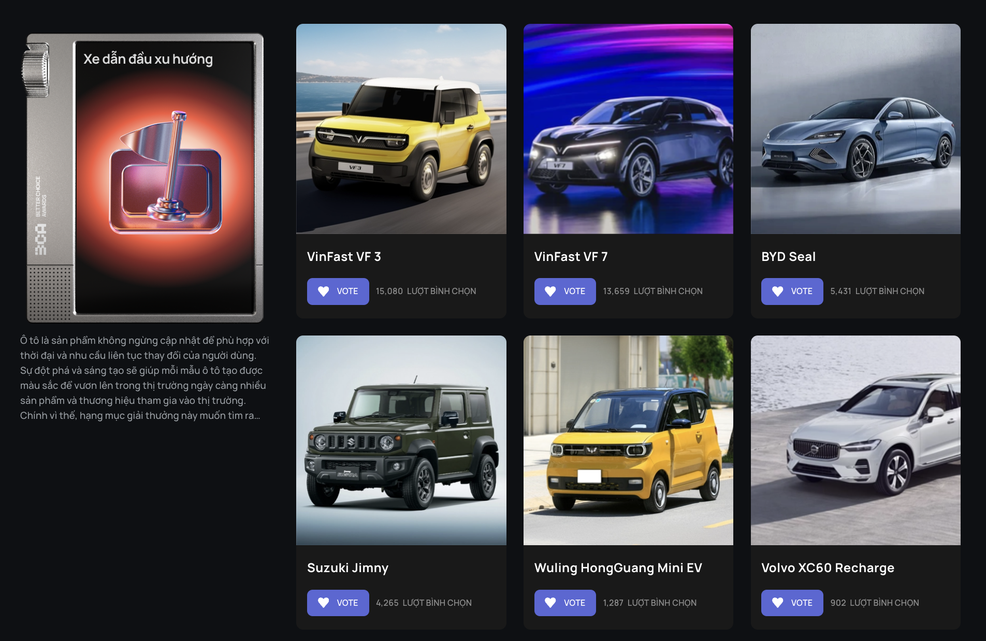The image size is (986, 641).
Task: Open the yellow Wuling Mini EV photo
Action: coord(628,440)
